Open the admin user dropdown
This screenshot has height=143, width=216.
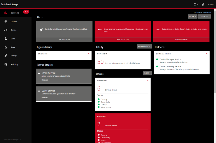[211, 4]
